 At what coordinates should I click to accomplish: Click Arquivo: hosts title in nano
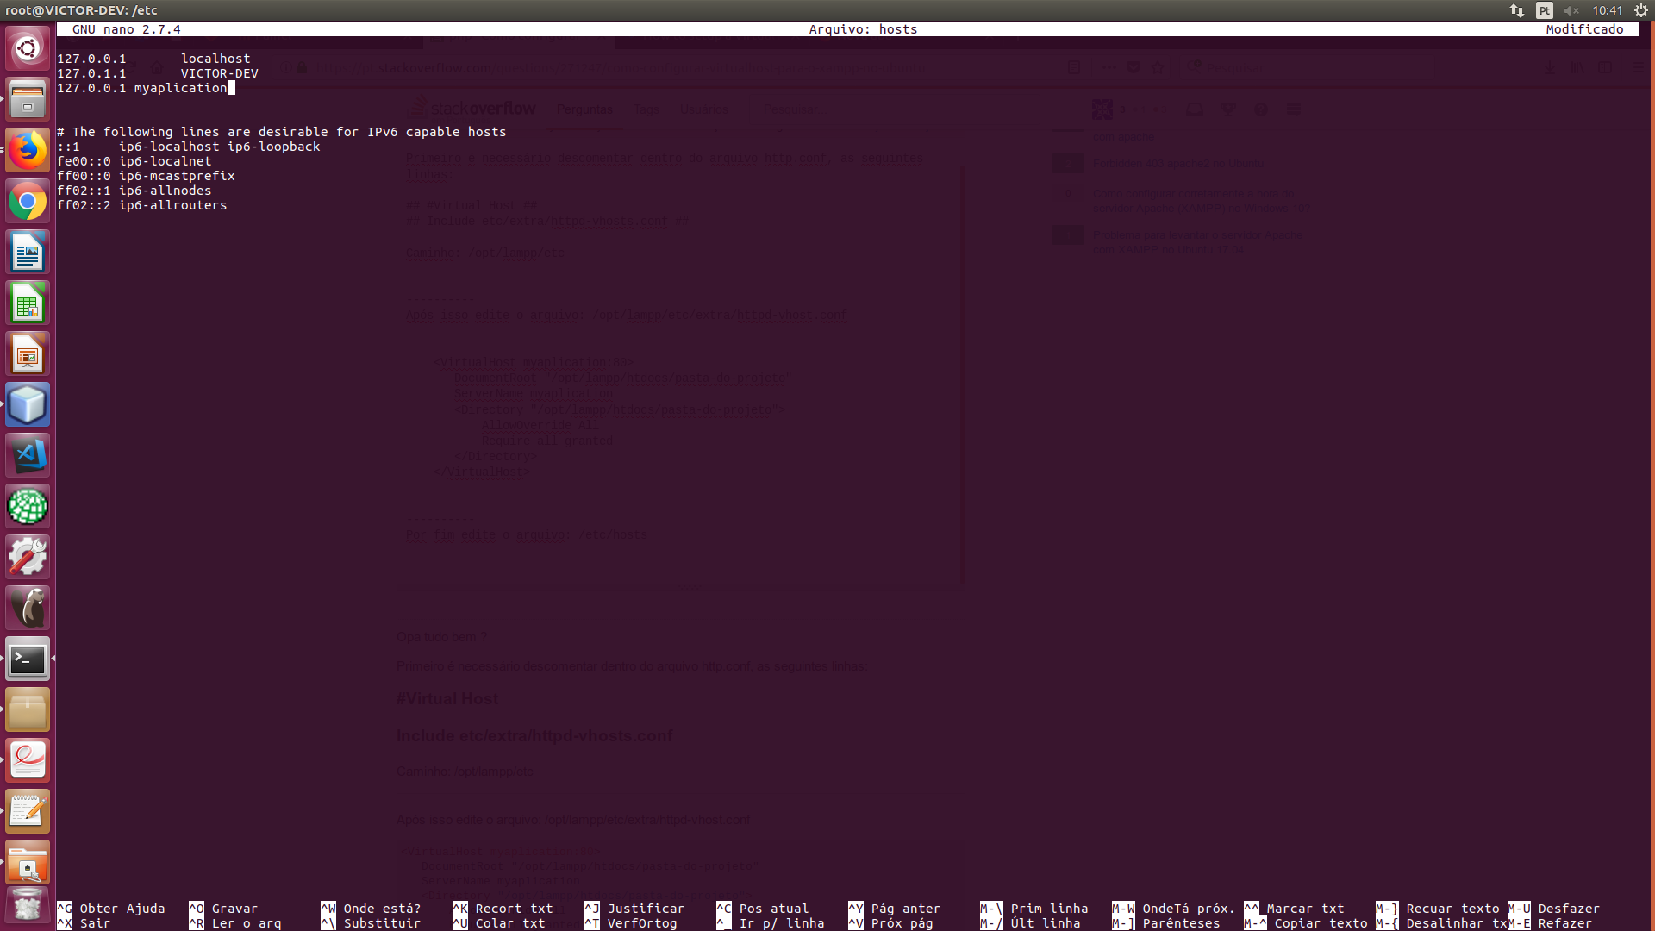pos(863,29)
